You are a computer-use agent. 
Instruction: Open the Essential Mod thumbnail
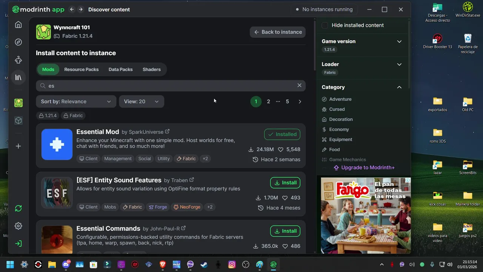tap(57, 144)
